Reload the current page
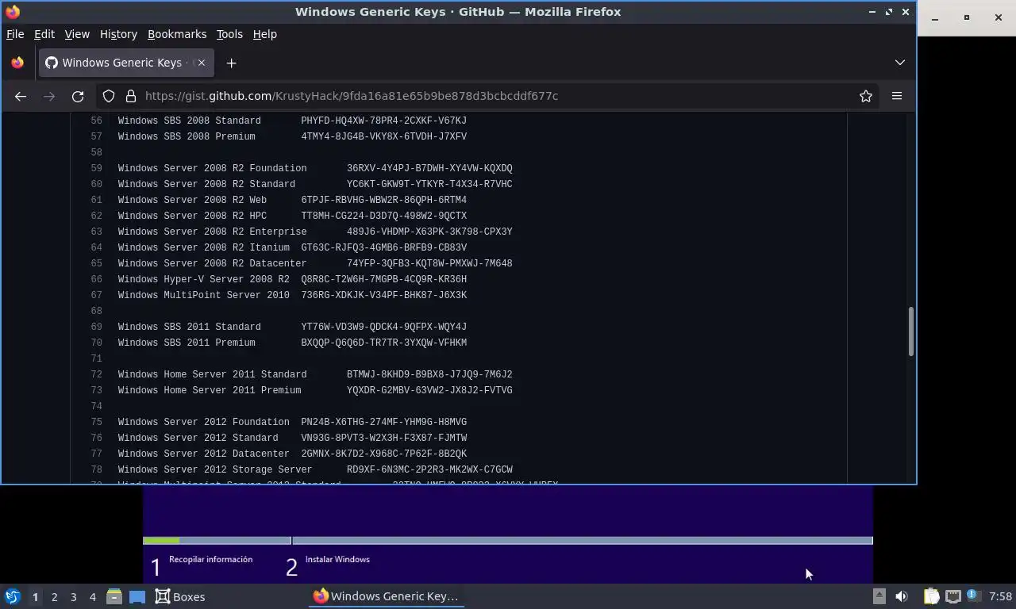This screenshot has height=609, width=1016. (x=78, y=96)
